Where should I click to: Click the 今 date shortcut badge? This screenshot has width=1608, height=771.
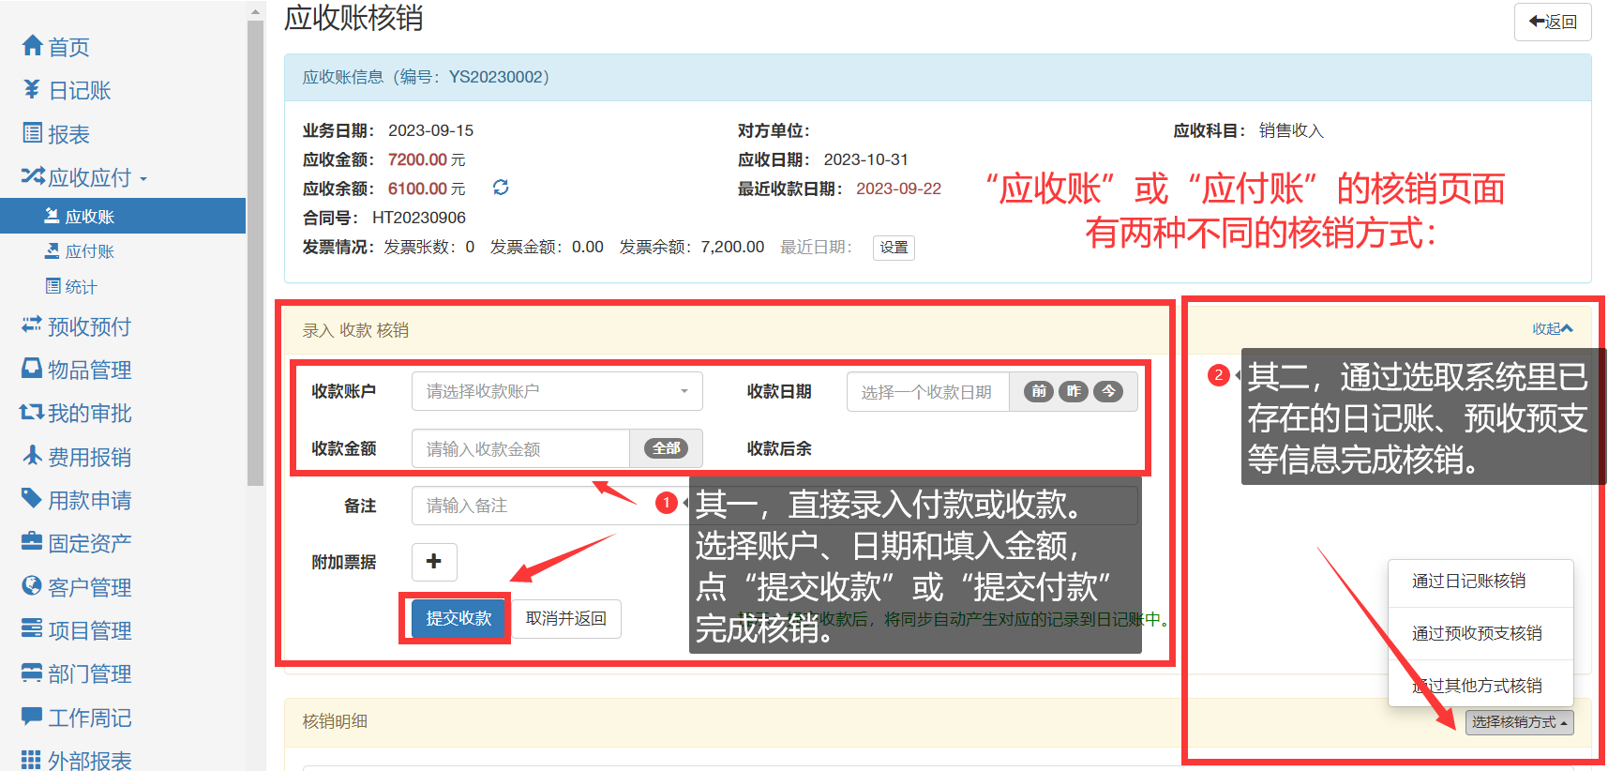tap(1108, 392)
